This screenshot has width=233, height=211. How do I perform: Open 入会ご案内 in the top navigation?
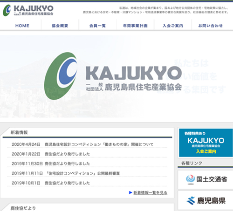[x=173, y=26]
